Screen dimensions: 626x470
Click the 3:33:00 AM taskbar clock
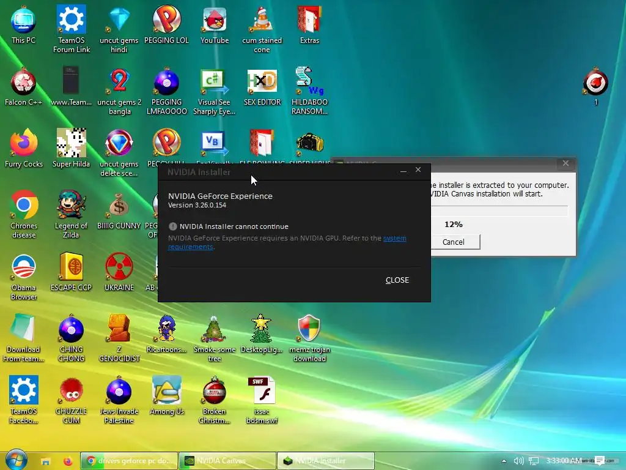[x=564, y=461]
